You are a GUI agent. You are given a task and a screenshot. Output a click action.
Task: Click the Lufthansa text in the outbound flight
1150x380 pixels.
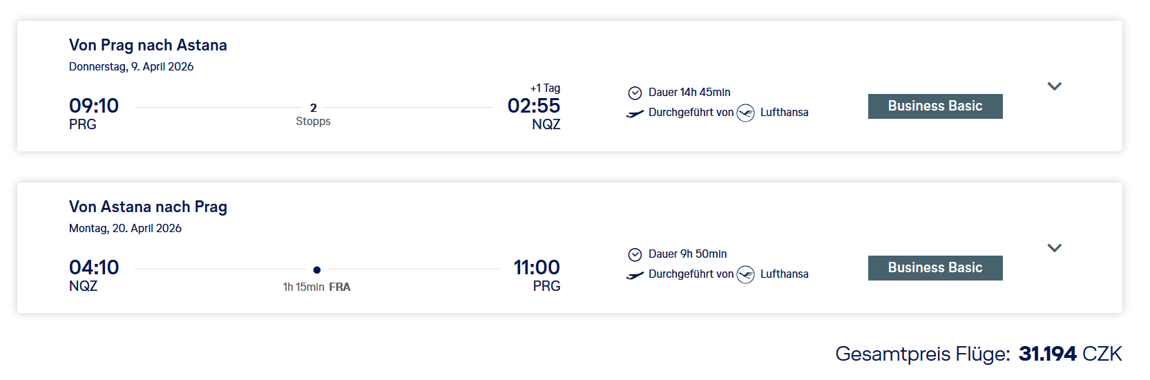point(784,113)
